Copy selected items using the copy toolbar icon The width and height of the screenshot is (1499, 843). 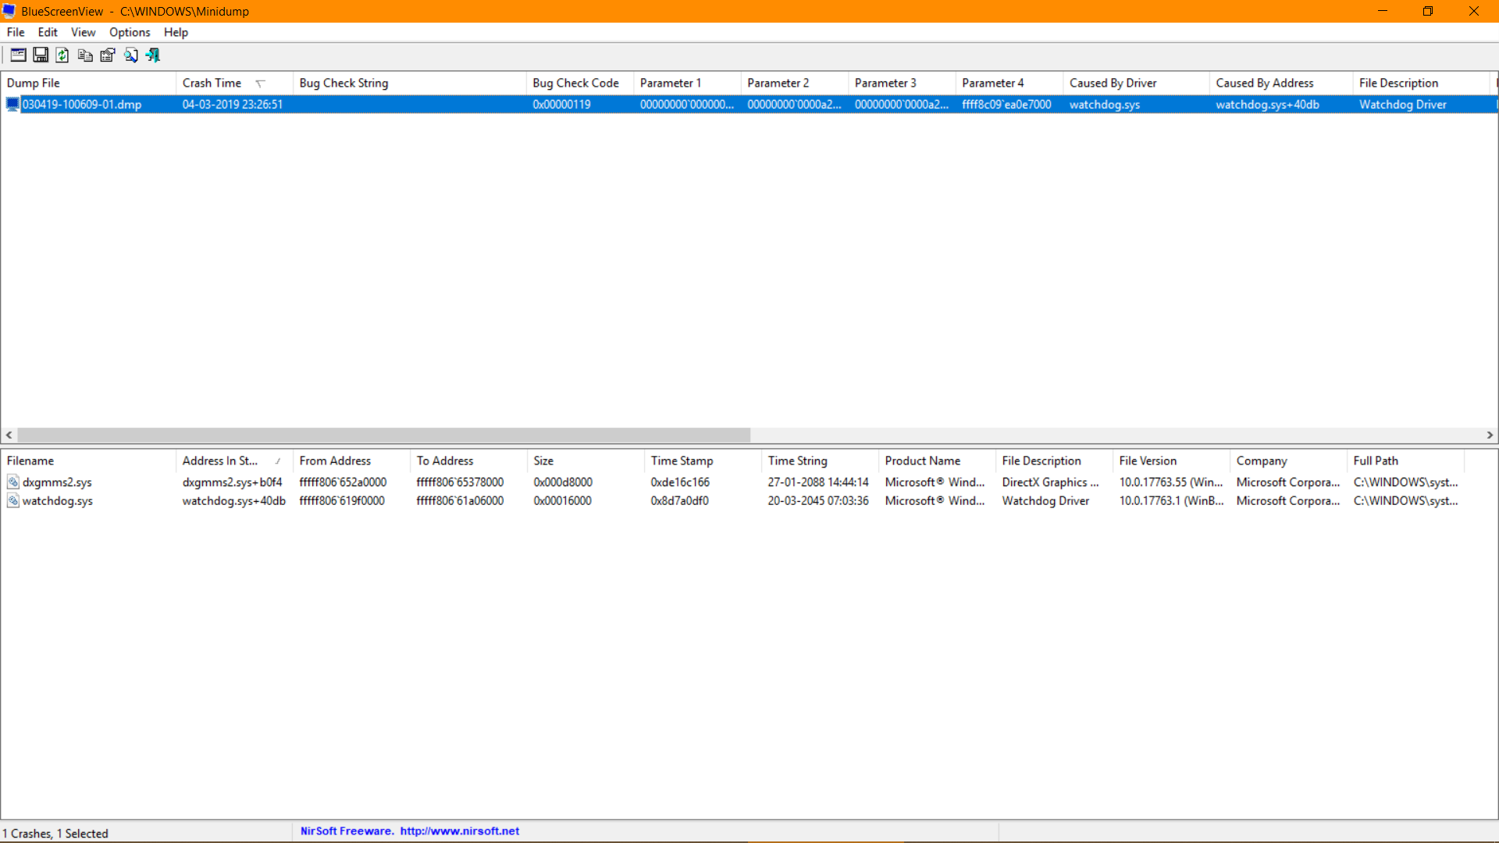[85, 55]
